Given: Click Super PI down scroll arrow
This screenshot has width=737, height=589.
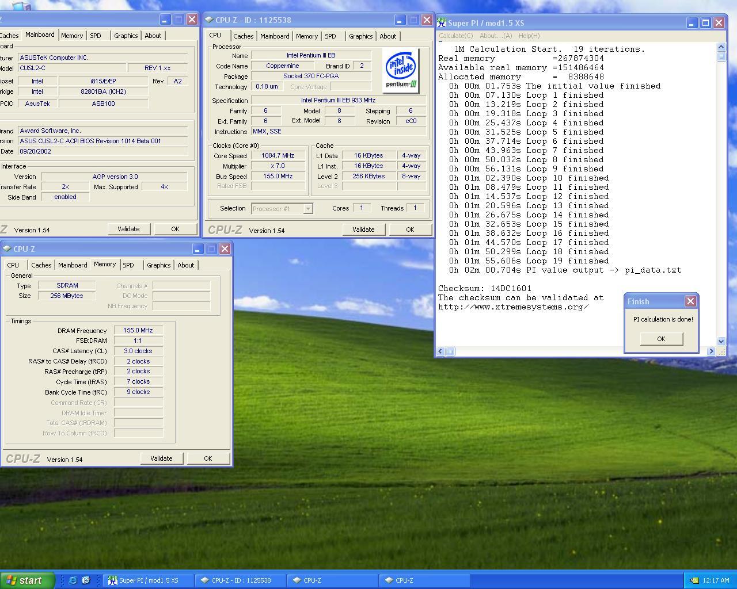Looking at the screenshot, I should pos(721,341).
